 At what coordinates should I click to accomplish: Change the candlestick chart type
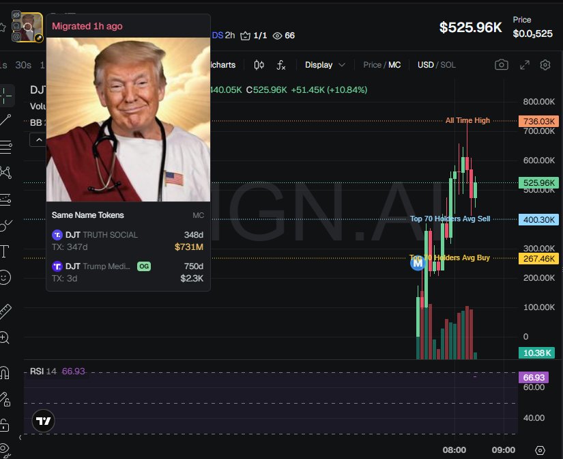259,65
